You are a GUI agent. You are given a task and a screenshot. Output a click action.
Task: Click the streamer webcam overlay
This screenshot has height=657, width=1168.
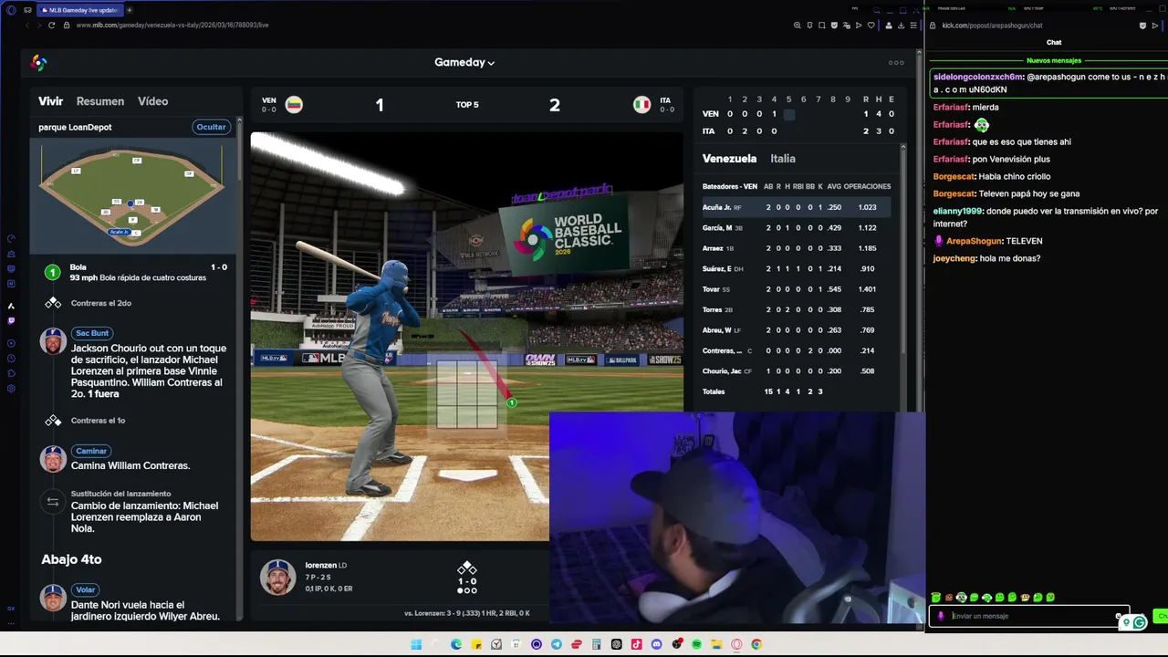pos(737,518)
